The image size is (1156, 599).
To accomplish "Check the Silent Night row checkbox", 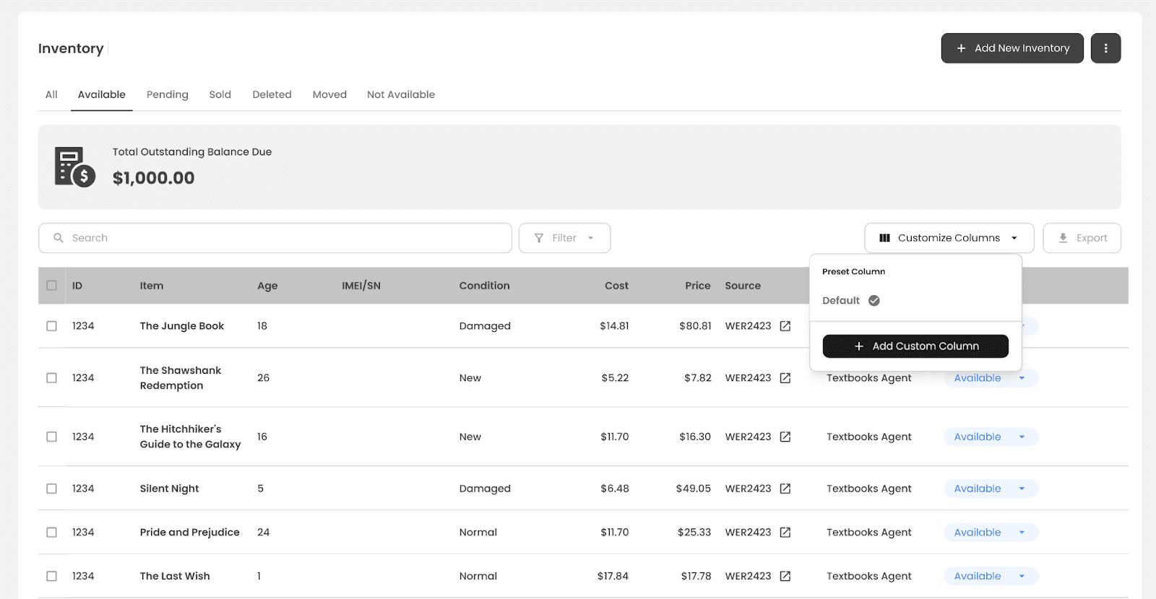I will point(52,489).
